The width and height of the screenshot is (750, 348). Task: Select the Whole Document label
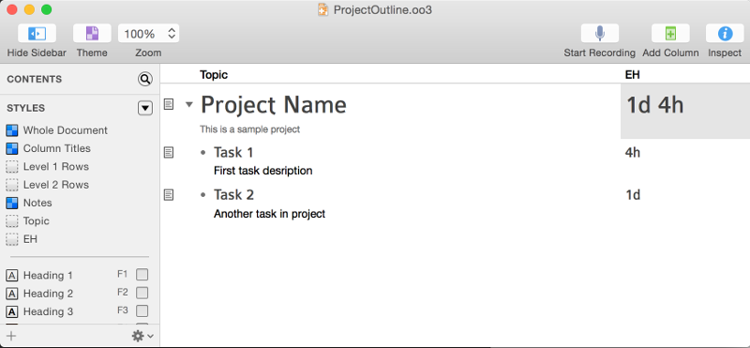pos(65,130)
